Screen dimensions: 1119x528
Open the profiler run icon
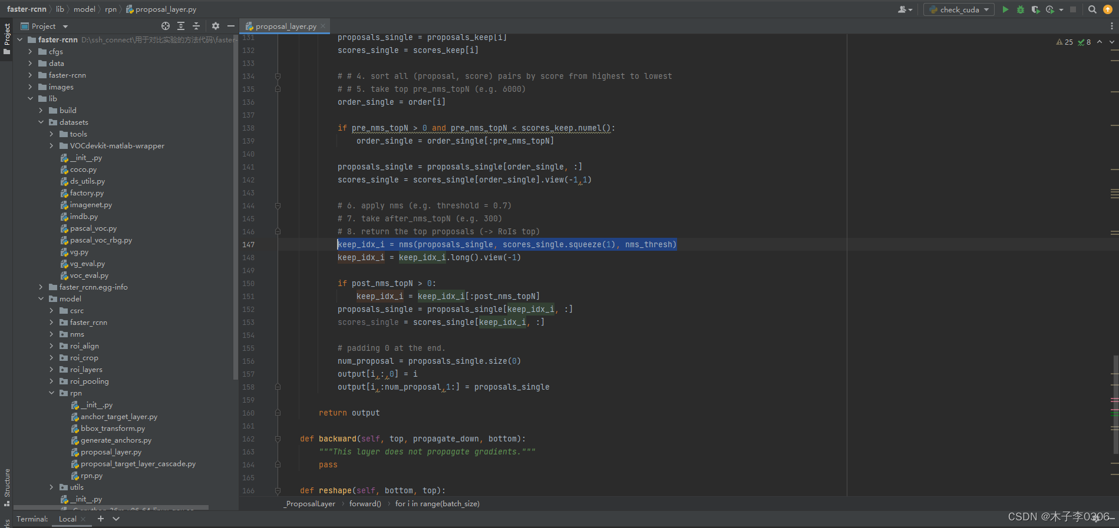[x=1050, y=9]
